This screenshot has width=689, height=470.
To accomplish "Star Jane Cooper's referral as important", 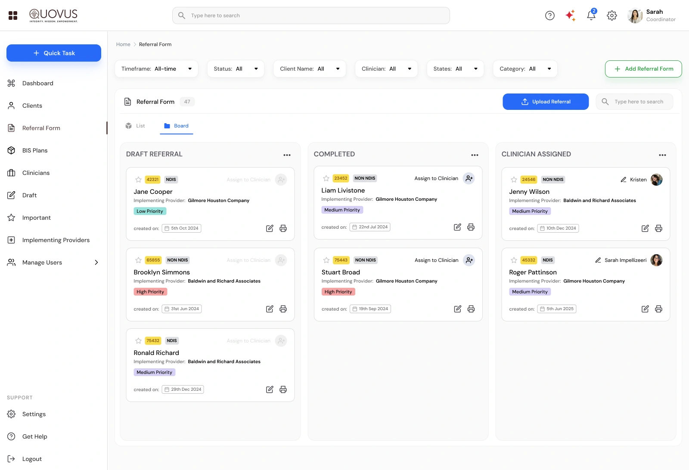I will pos(138,180).
